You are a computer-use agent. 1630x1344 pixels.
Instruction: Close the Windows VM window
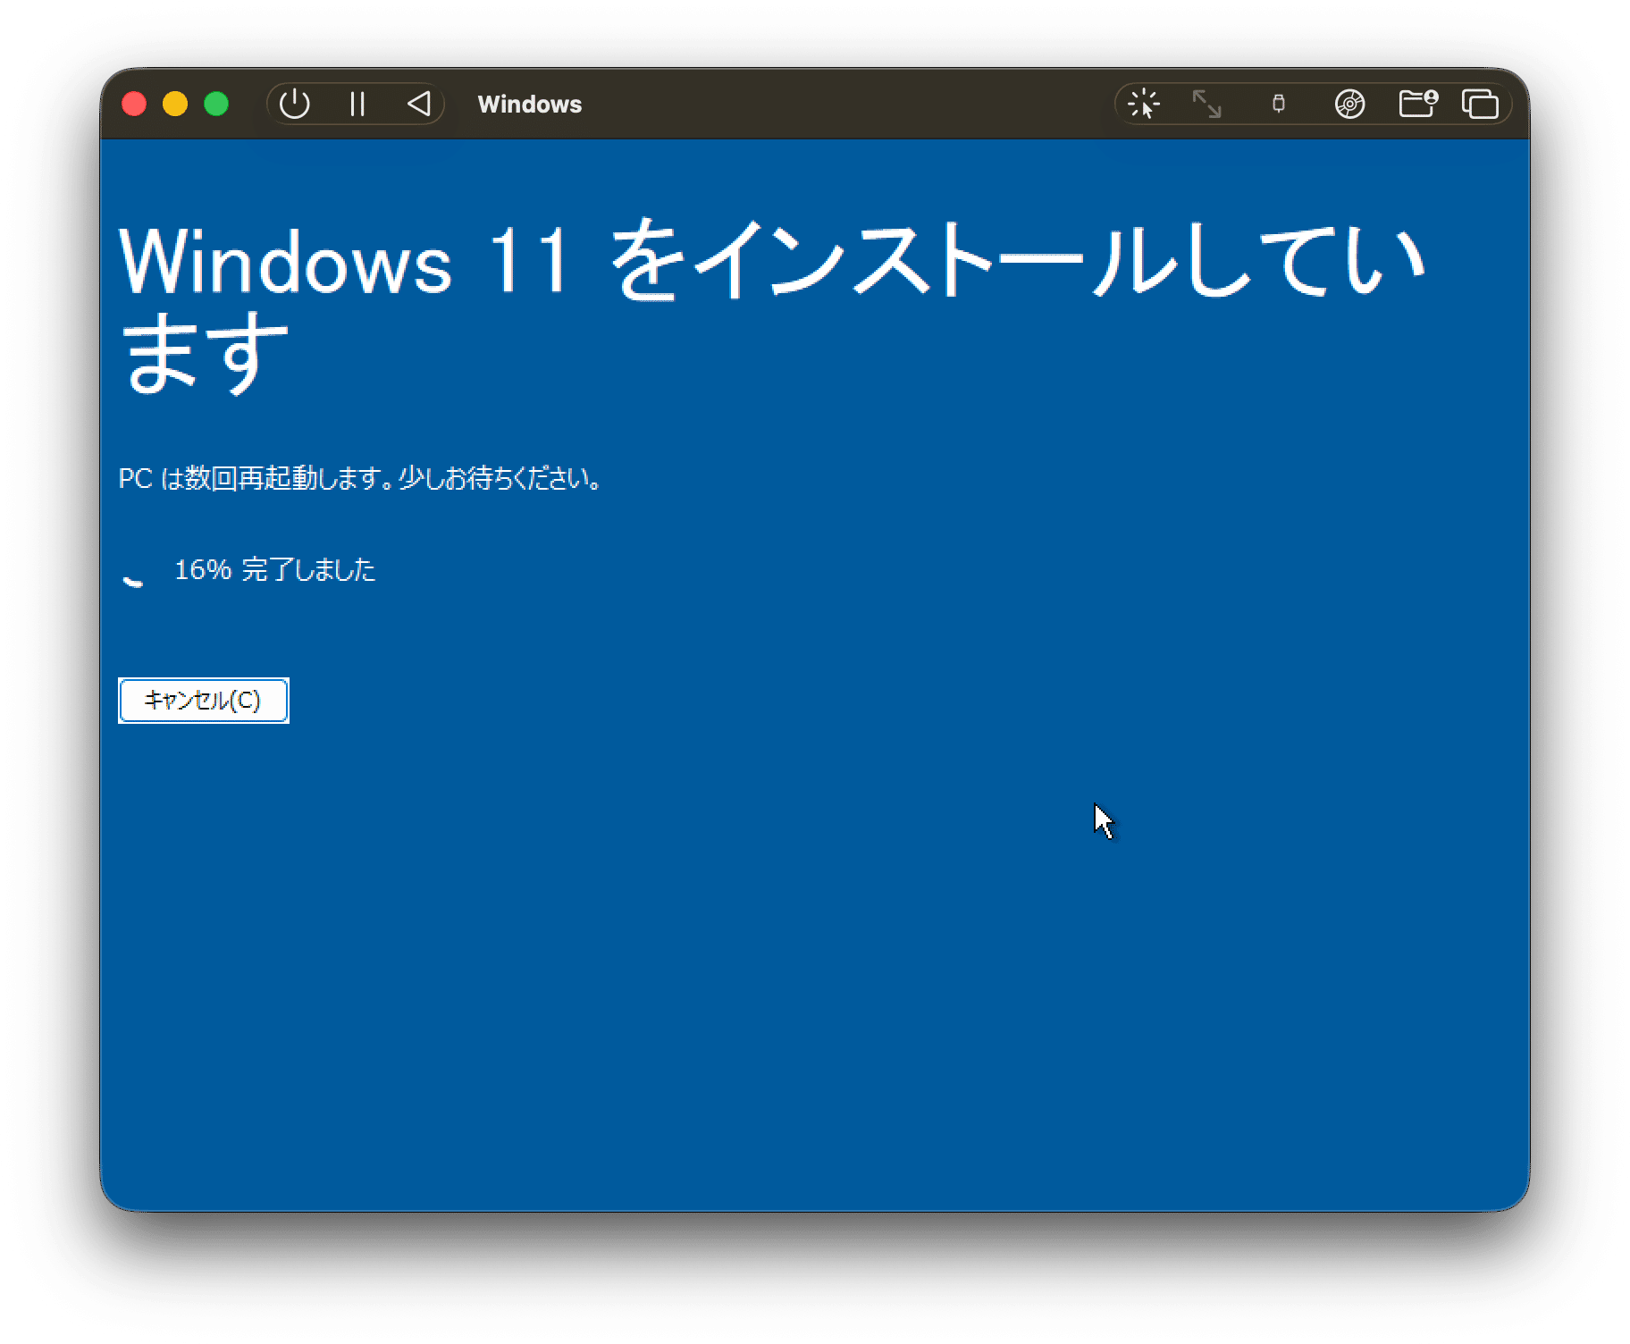pyautogui.click(x=134, y=105)
